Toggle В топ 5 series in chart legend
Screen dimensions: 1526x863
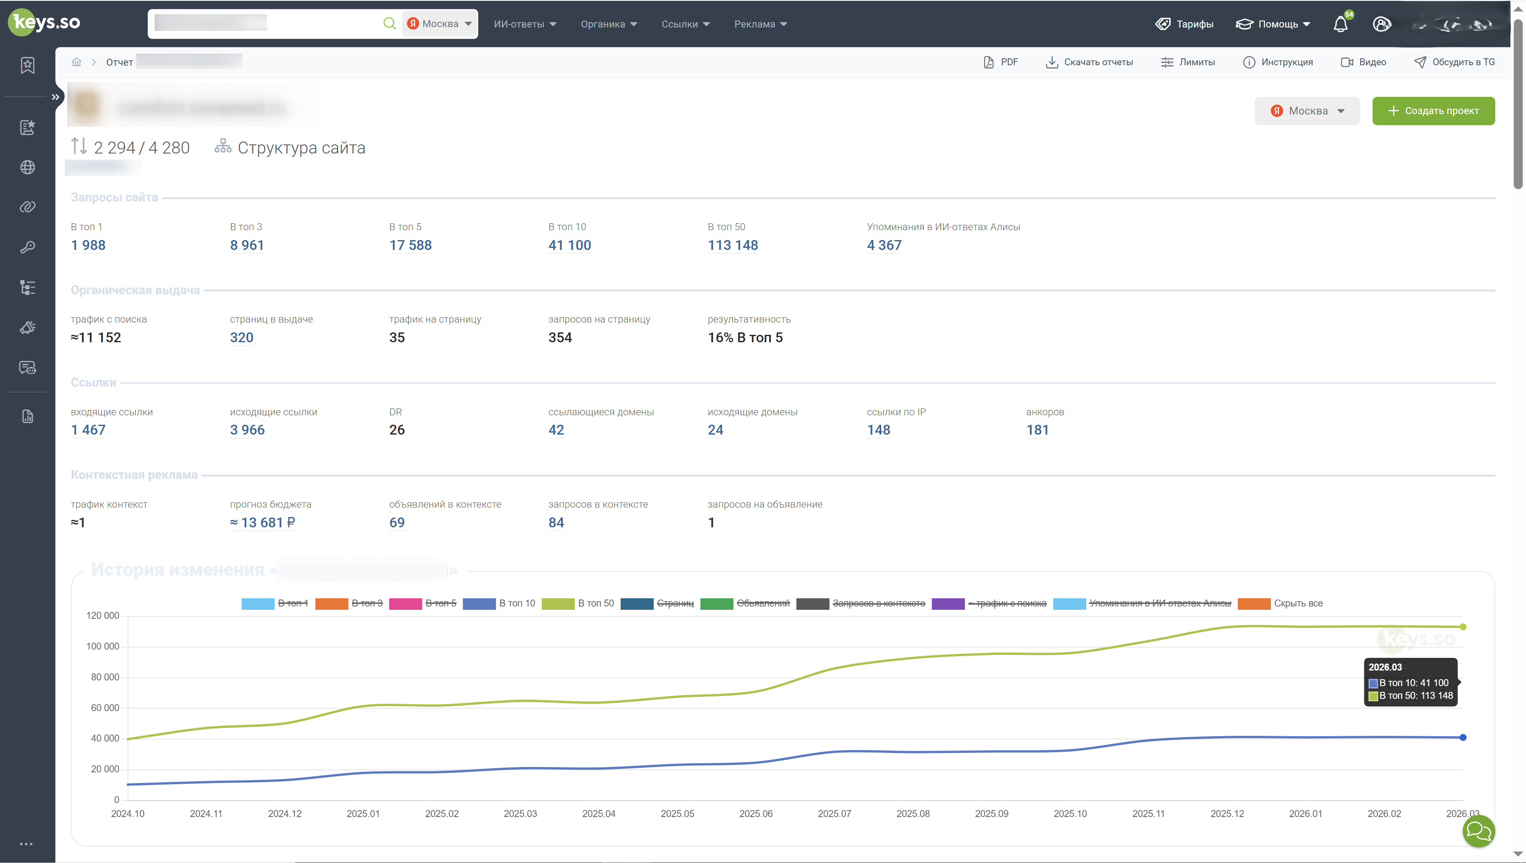click(x=423, y=603)
